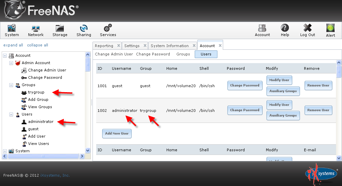
Task: Click the Users tree node icon
Action: point(18,115)
